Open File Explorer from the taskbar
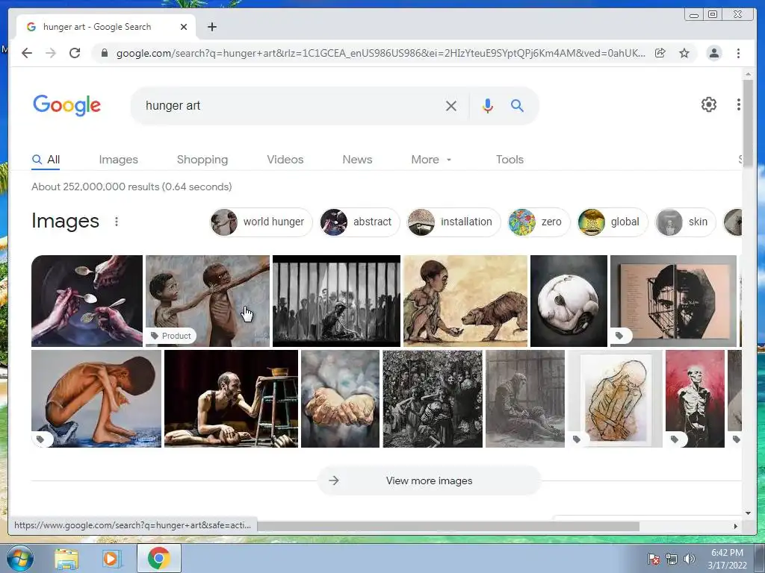765x573 pixels. coord(66,558)
